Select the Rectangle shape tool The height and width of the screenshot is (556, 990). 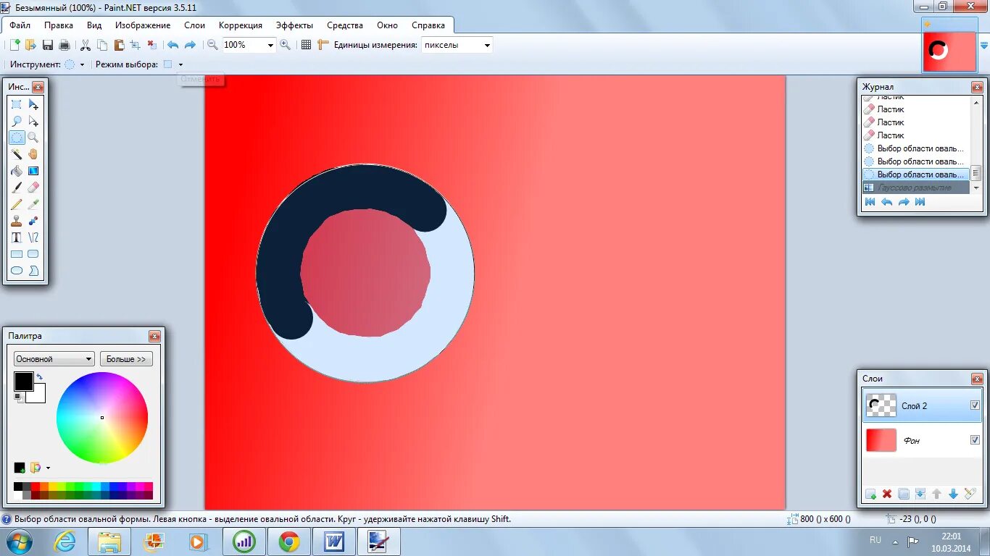(x=17, y=254)
